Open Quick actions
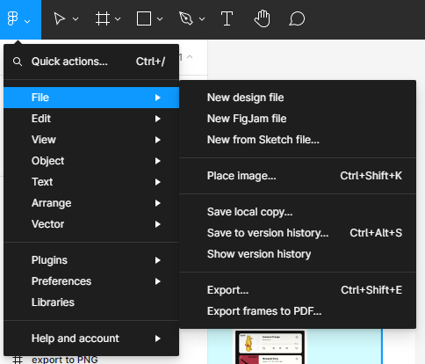Viewport: 425px width, 364px height. pos(91,62)
